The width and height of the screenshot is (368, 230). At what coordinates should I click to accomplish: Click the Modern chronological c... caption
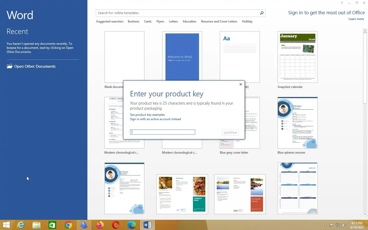179,153
